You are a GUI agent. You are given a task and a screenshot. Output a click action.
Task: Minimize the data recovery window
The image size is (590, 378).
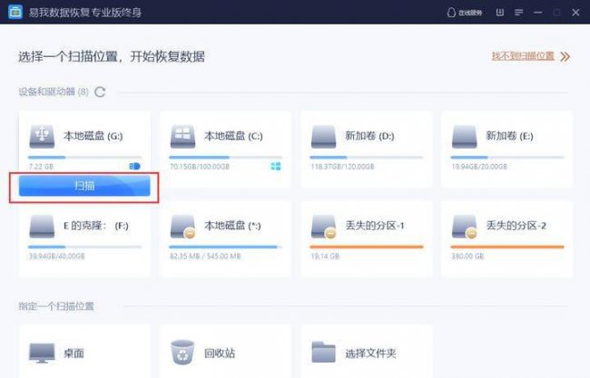tap(538, 13)
